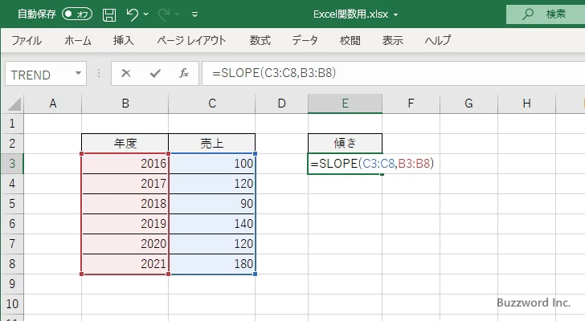Click the cell with sales value 120 for 2017
The image size is (585, 321).
pyautogui.click(x=212, y=184)
